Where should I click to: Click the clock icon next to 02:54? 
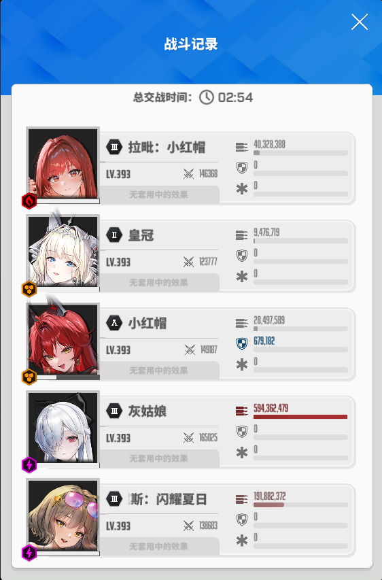(x=207, y=97)
